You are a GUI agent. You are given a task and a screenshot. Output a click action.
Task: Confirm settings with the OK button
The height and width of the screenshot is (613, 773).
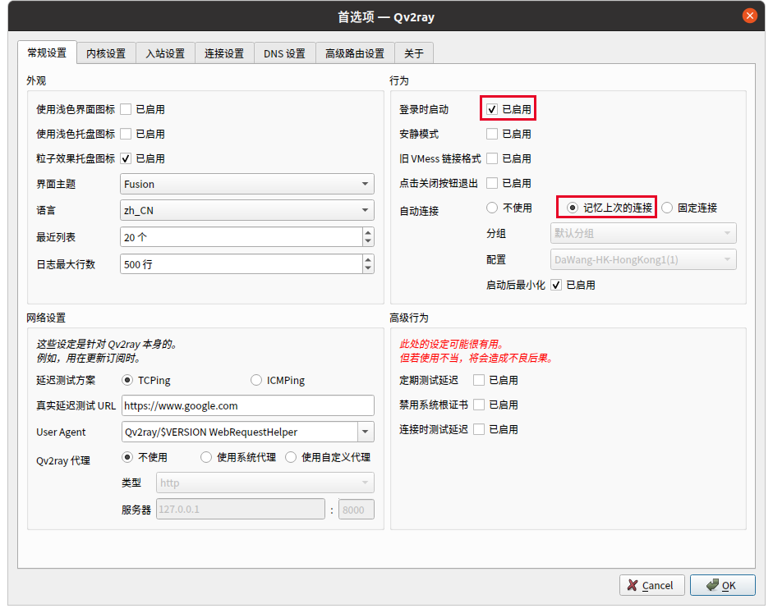point(722,585)
